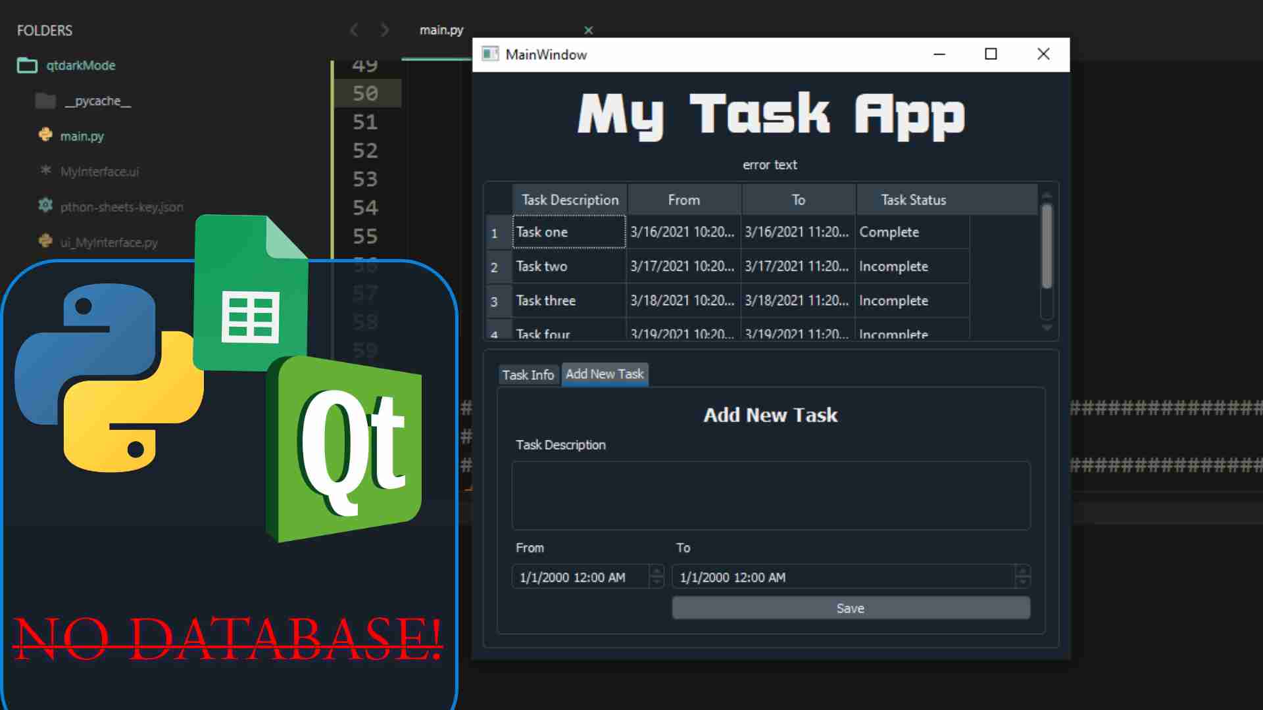Select row header 3 in task table
The image size is (1263, 710).
pyautogui.click(x=499, y=301)
